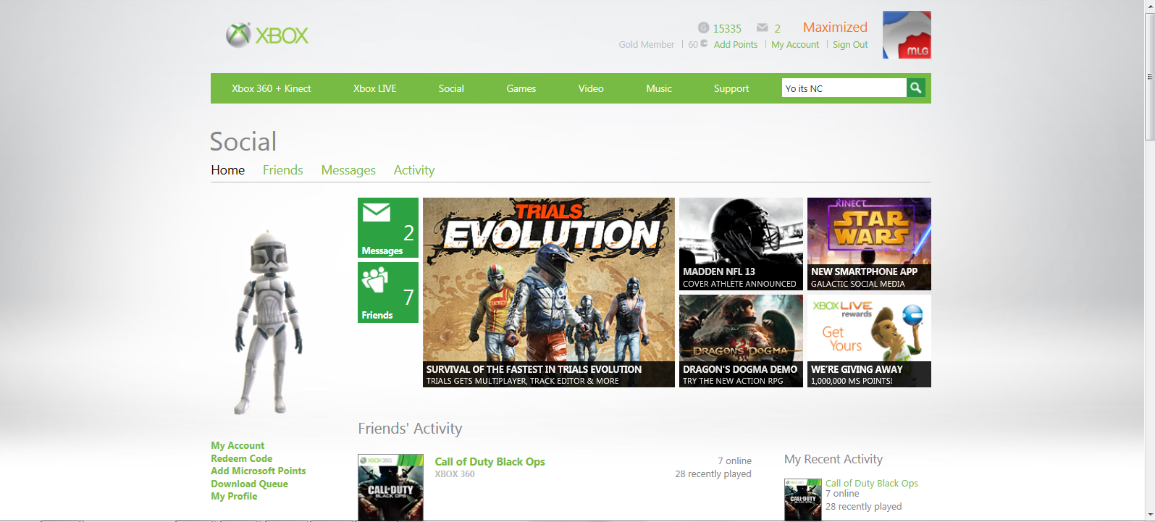
Task: Click the My Recent Activity heading
Action: coord(833,459)
